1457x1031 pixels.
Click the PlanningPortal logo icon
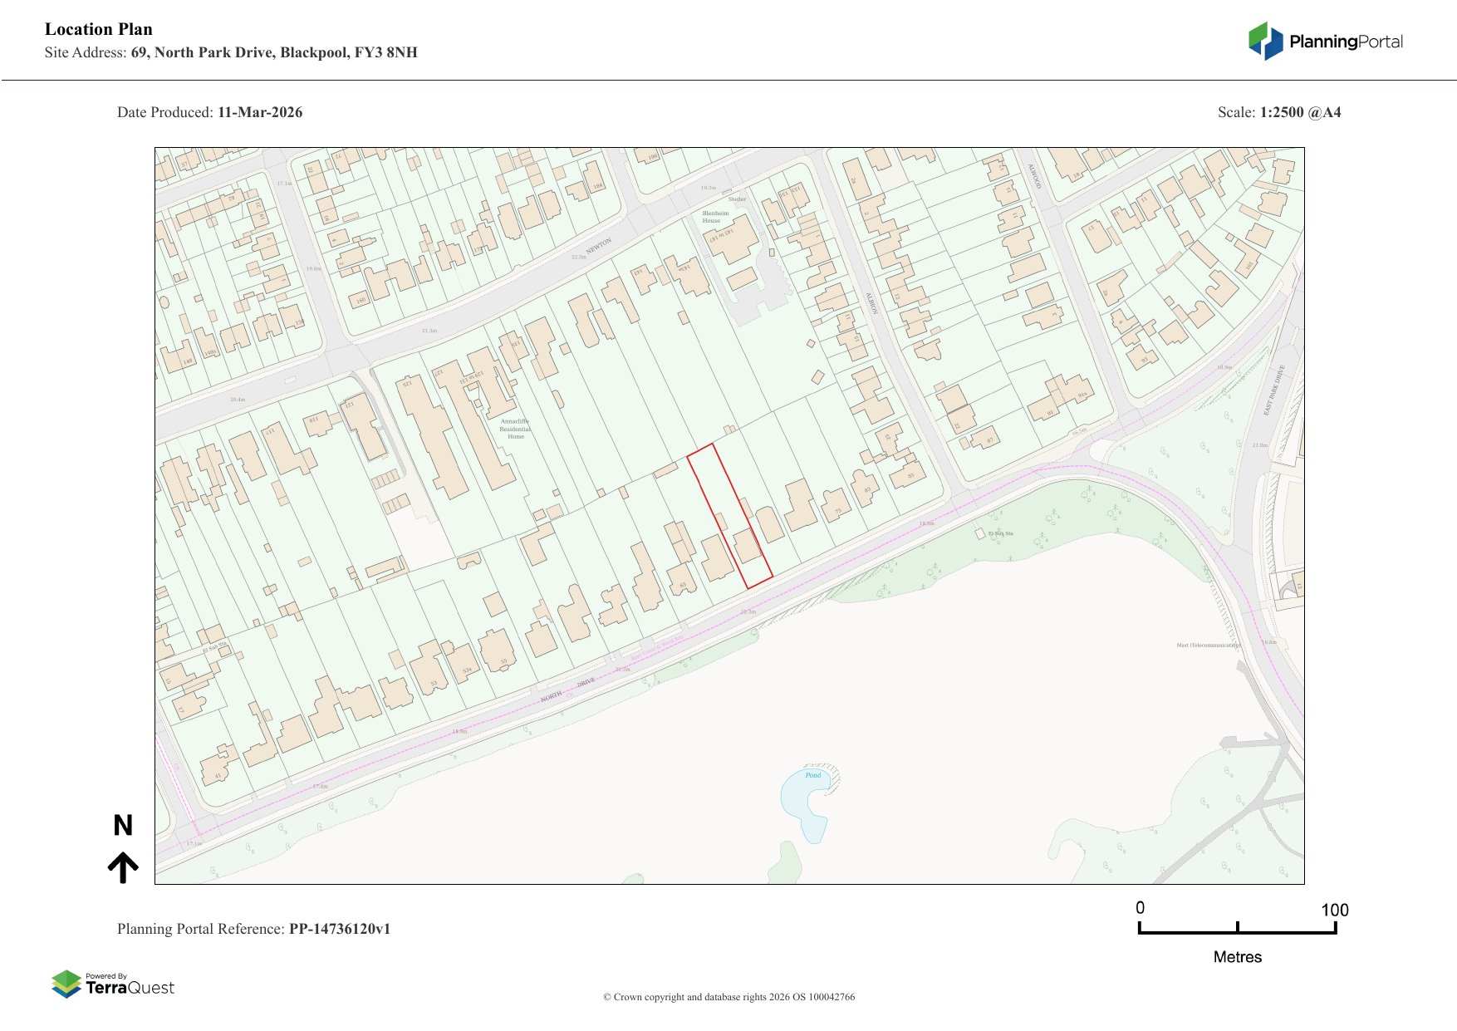click(x=1265, y=42)
